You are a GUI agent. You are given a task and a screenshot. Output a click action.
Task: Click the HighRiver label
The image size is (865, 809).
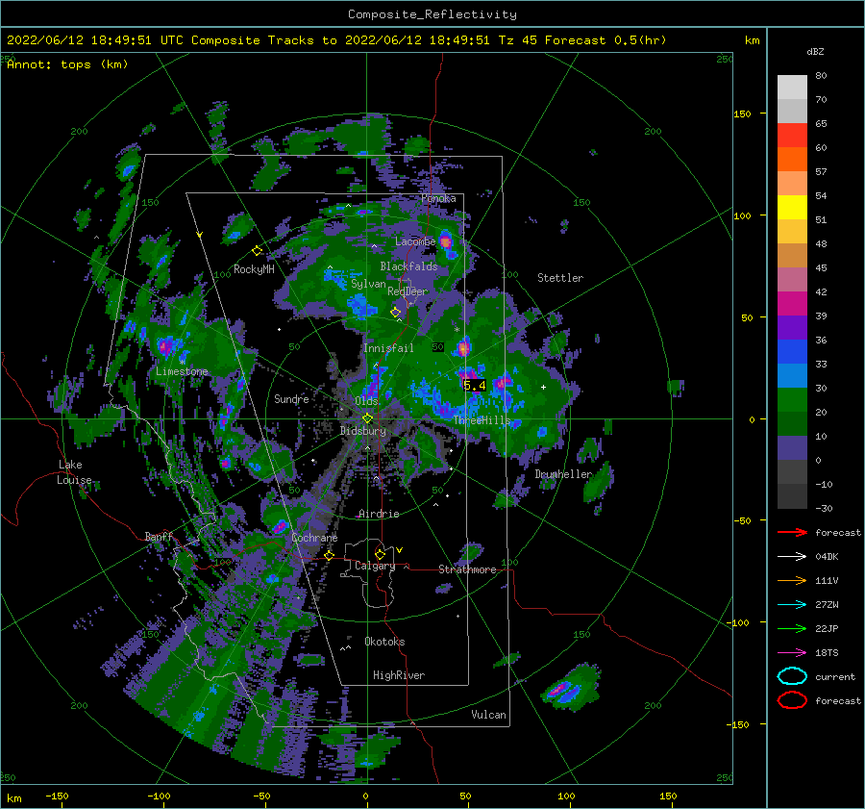point(399,675)
